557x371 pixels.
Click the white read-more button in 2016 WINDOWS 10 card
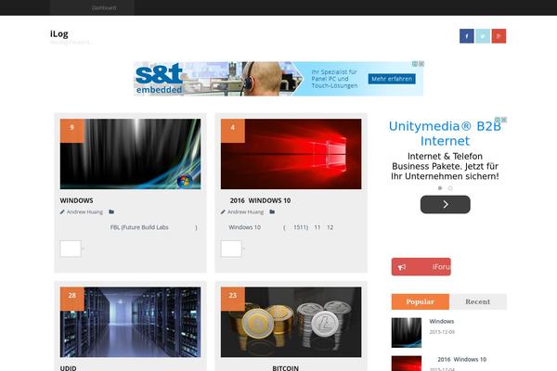231,249
